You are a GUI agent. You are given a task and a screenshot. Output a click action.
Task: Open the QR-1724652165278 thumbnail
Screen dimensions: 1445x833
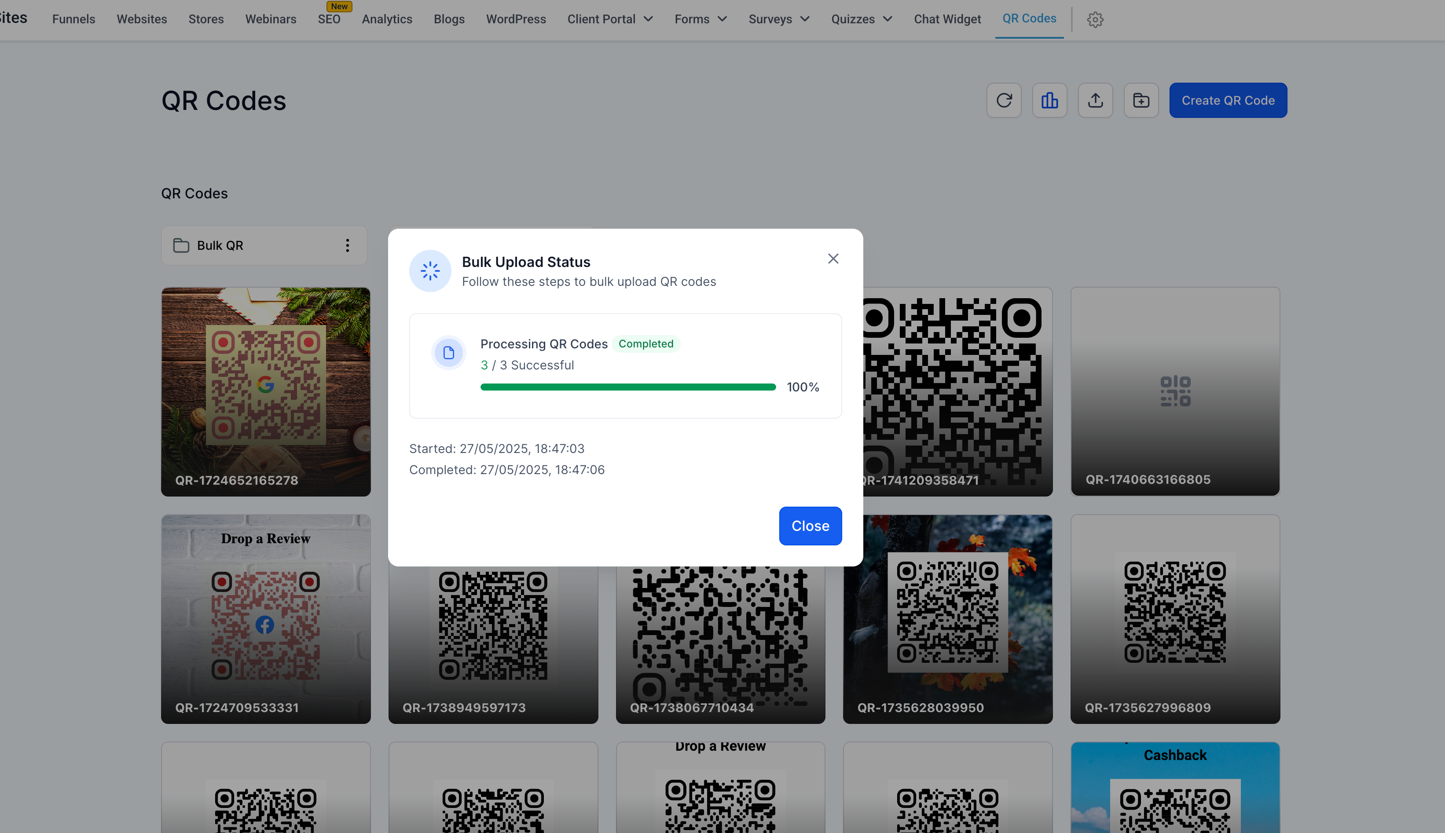265,391
